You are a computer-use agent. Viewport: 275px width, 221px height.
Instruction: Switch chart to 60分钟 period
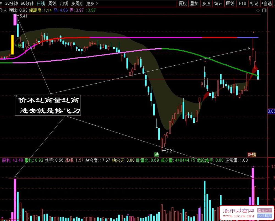coord(27,4)
